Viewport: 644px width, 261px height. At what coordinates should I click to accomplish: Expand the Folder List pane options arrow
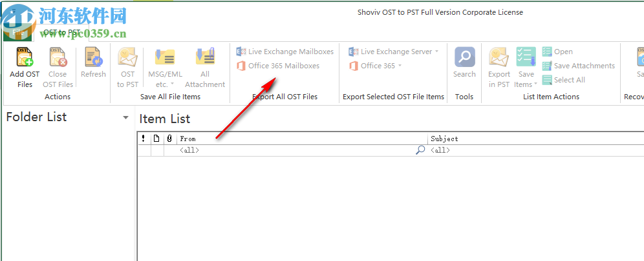(125, 118)
